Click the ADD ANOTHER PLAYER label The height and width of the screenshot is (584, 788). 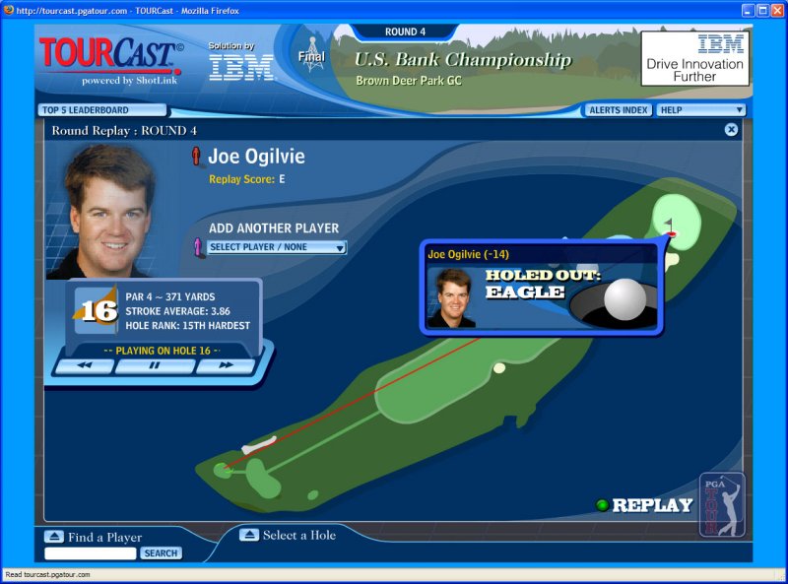(x=274, y=228)
